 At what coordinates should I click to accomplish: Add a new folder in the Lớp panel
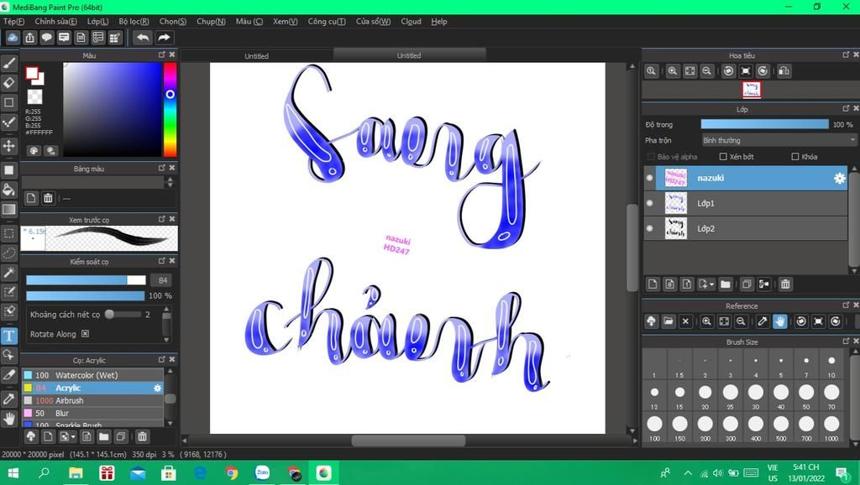725,284
